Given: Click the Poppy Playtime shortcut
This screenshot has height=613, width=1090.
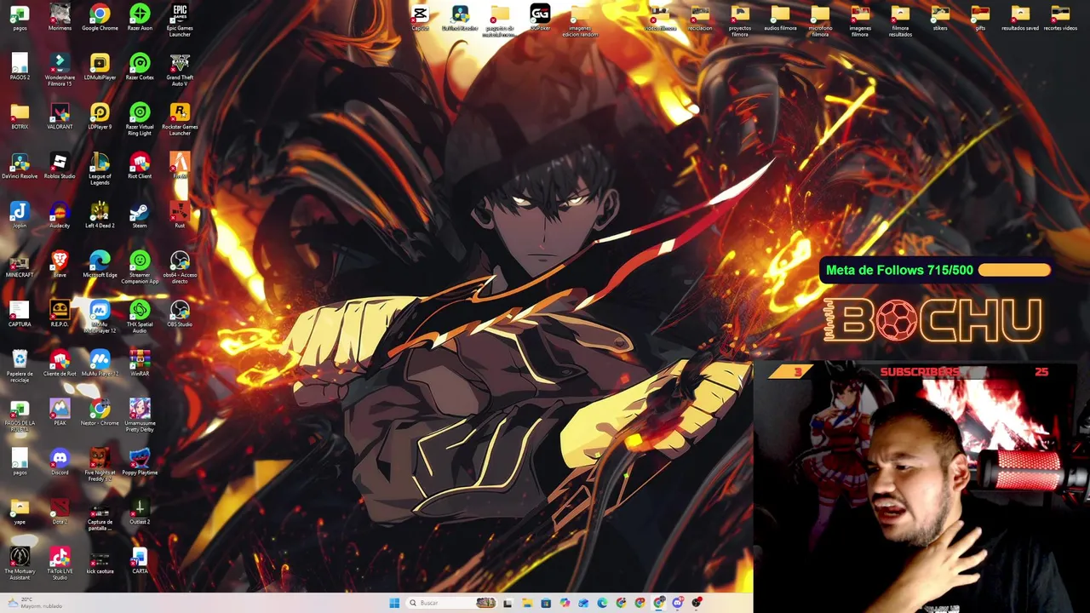Looking at the screenshot, I should [x=140, y=461].
